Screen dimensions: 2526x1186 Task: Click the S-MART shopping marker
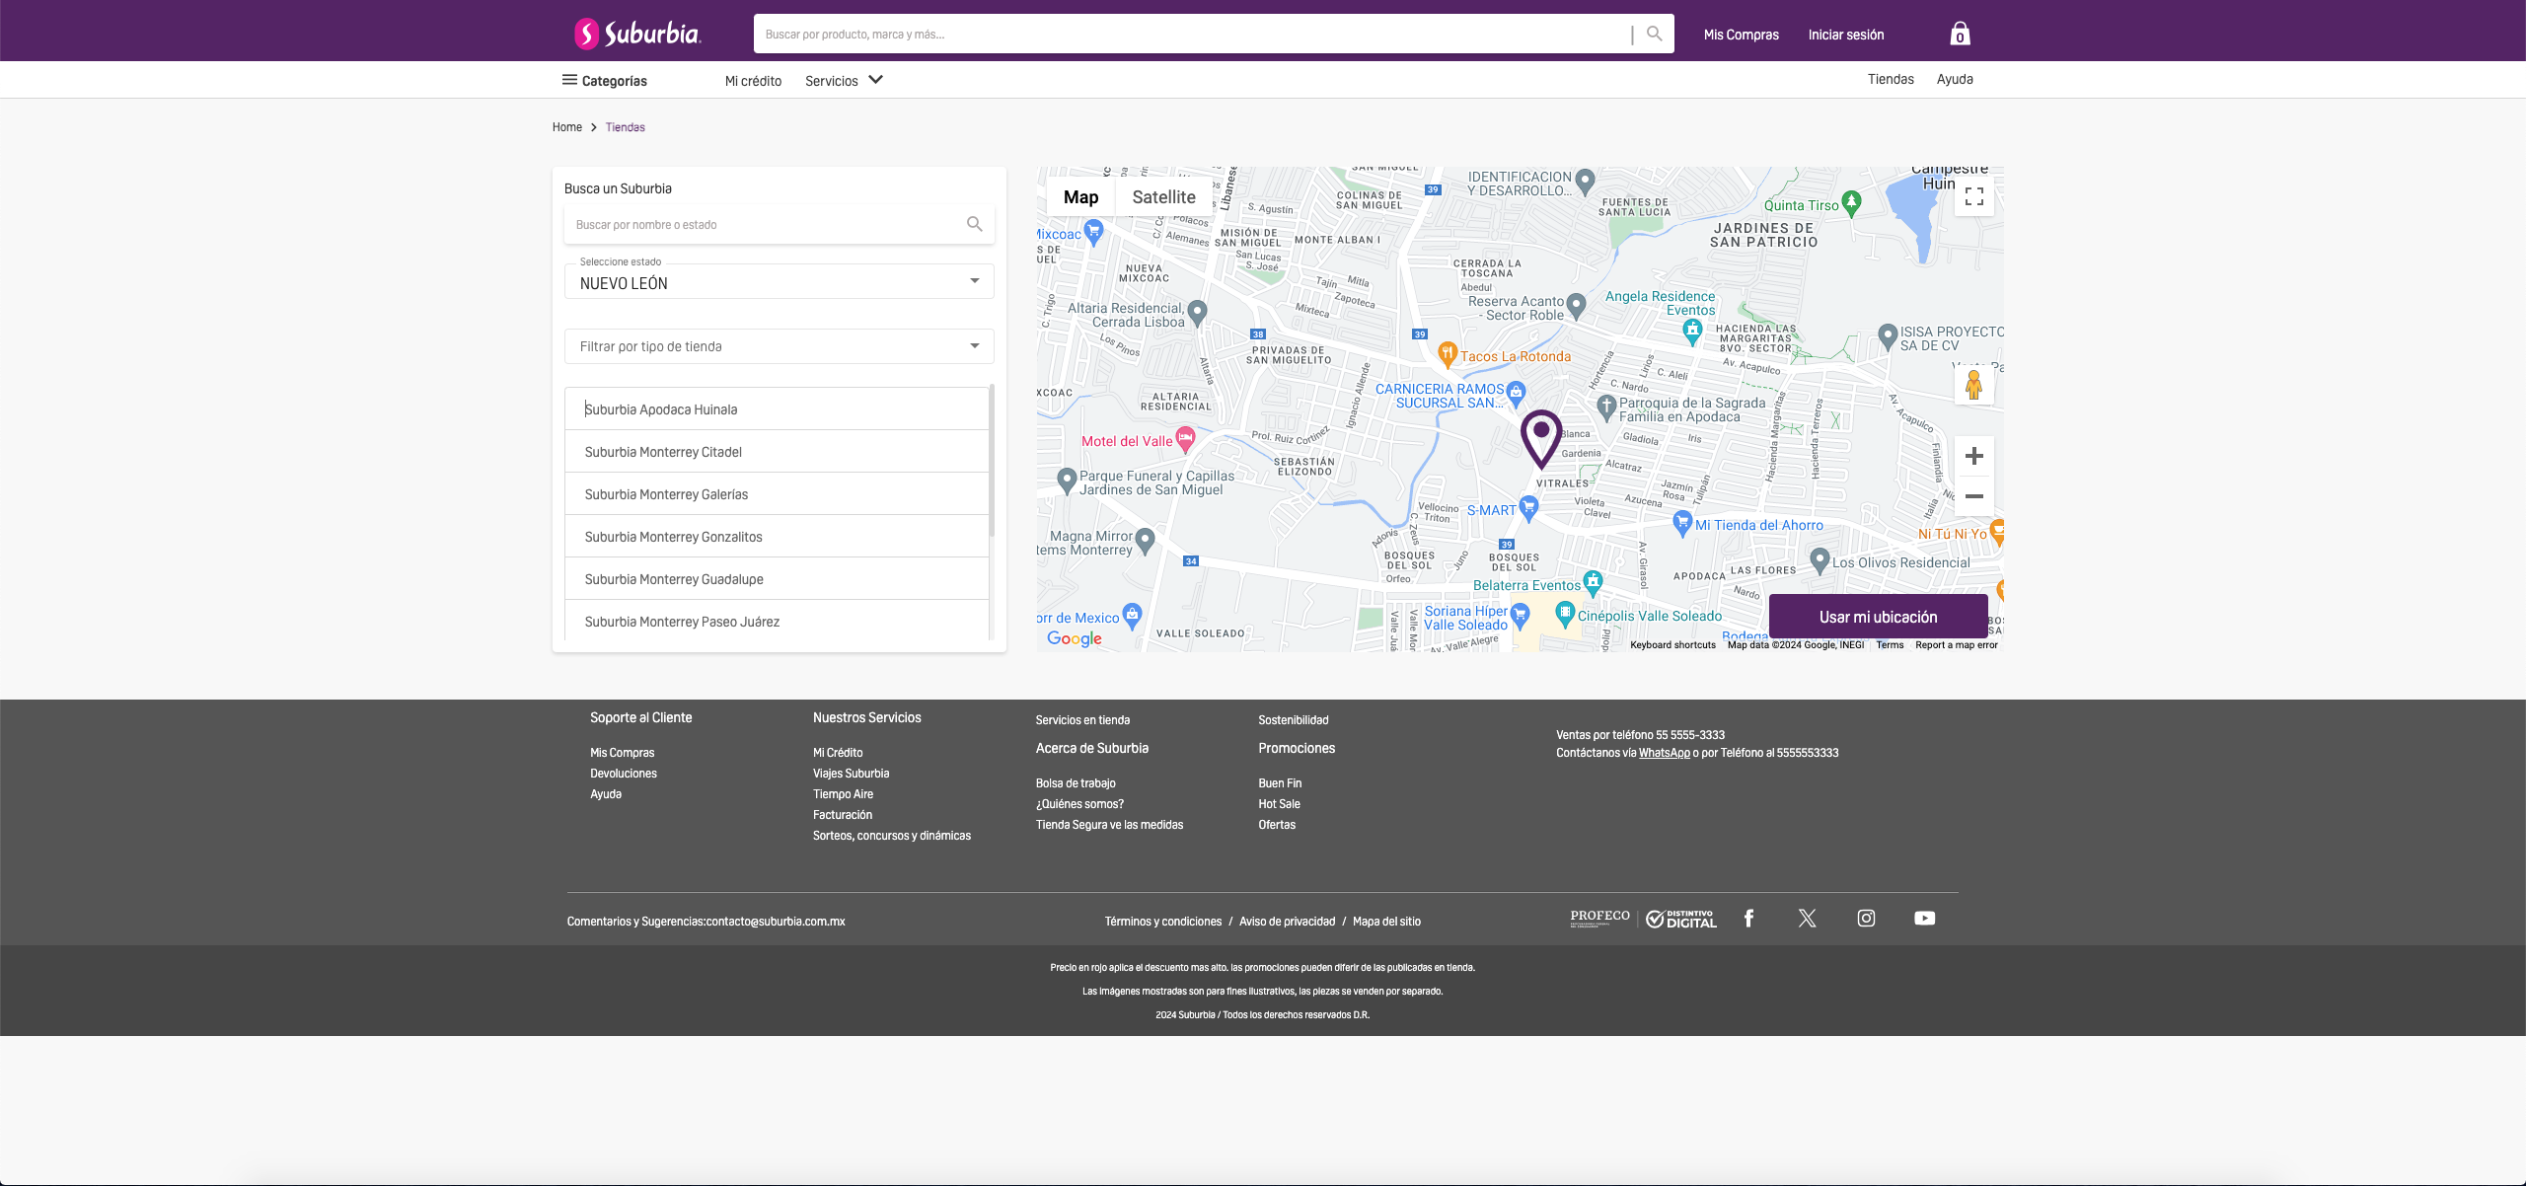[1528, 508]
